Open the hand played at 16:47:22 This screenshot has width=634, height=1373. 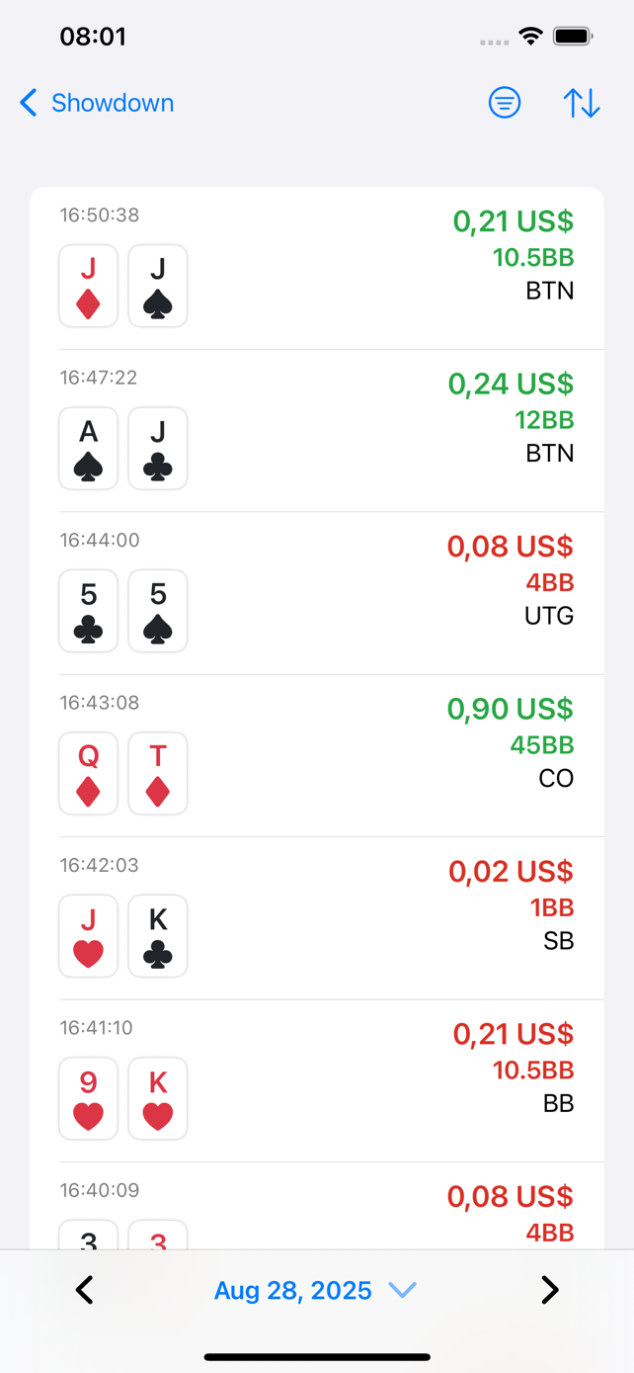pos(316,431)
